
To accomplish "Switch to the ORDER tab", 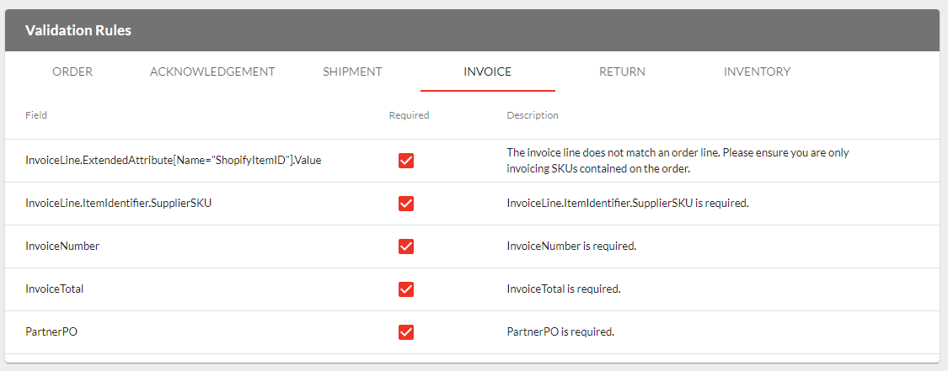I will click(72, 72).
